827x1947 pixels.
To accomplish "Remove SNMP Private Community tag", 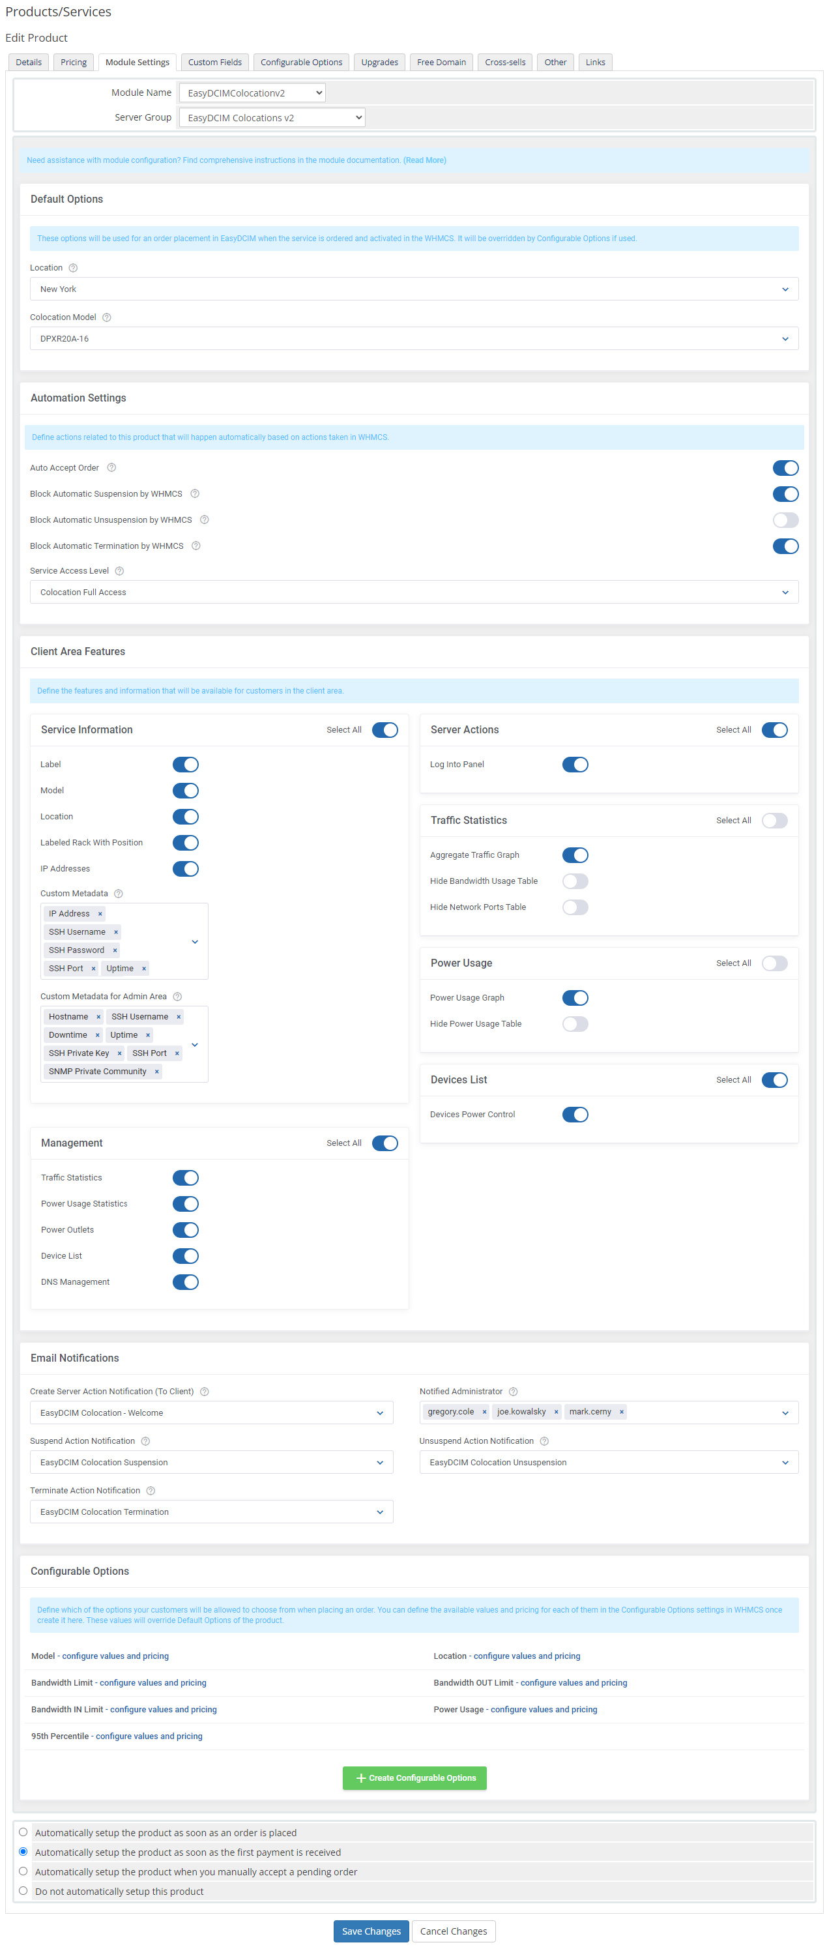I will (x=156, y=1071).
